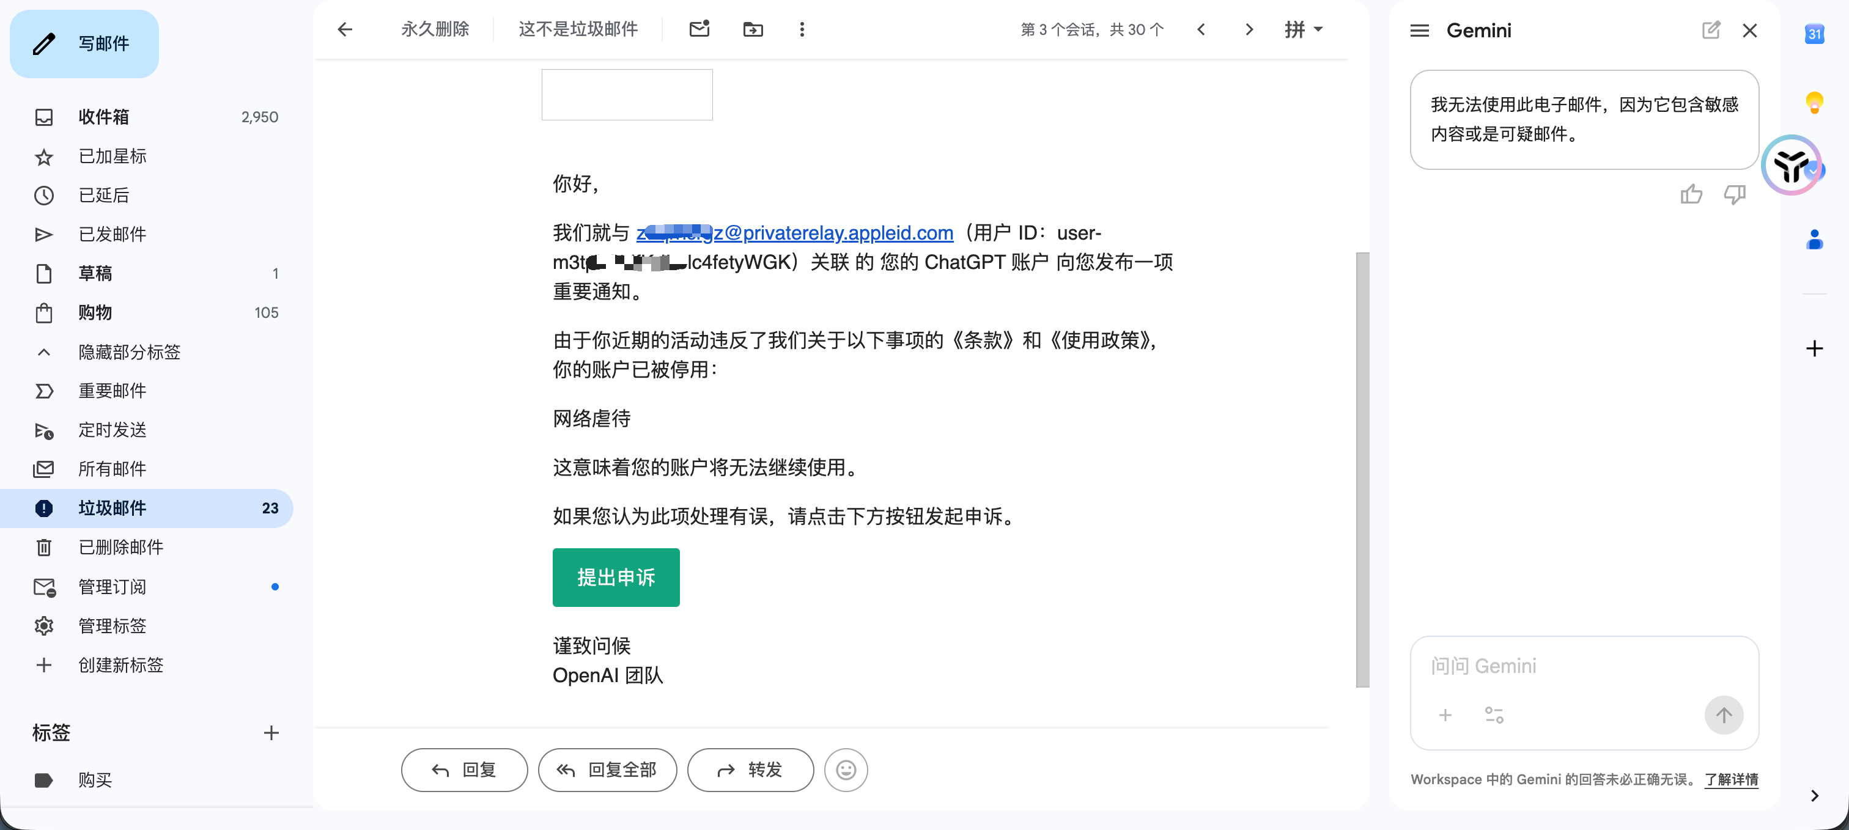Open the 所有邮件 all mail folder
The image size is (1849, 830).
click(146, 469)
